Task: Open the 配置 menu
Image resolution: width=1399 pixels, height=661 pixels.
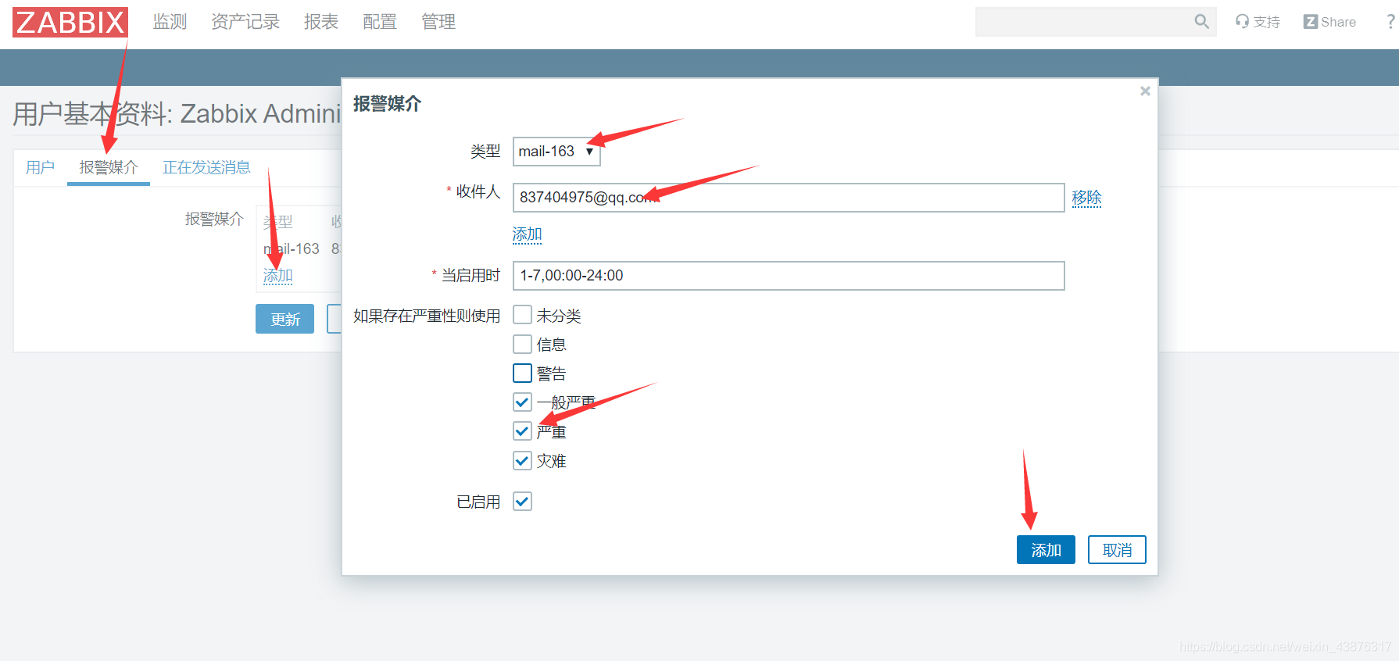Action: (380, 22)
